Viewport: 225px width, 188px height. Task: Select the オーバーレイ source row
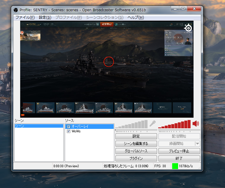(x=89, y=127)
